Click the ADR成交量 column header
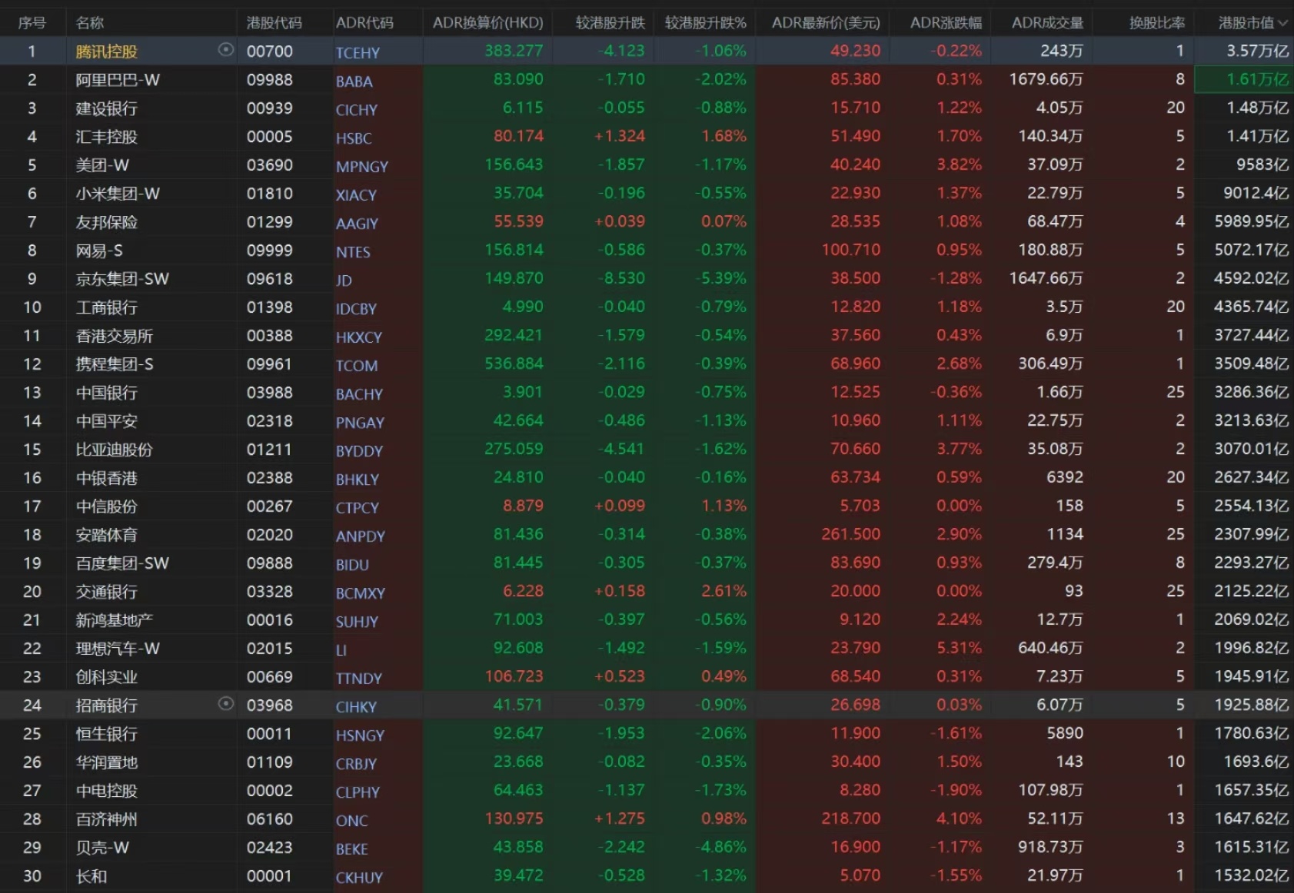 tap(1047, 23)
